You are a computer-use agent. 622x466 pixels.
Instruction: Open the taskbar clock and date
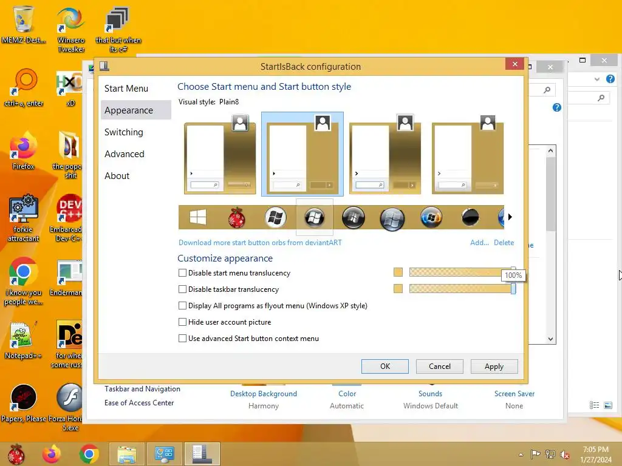pos(596,454)
